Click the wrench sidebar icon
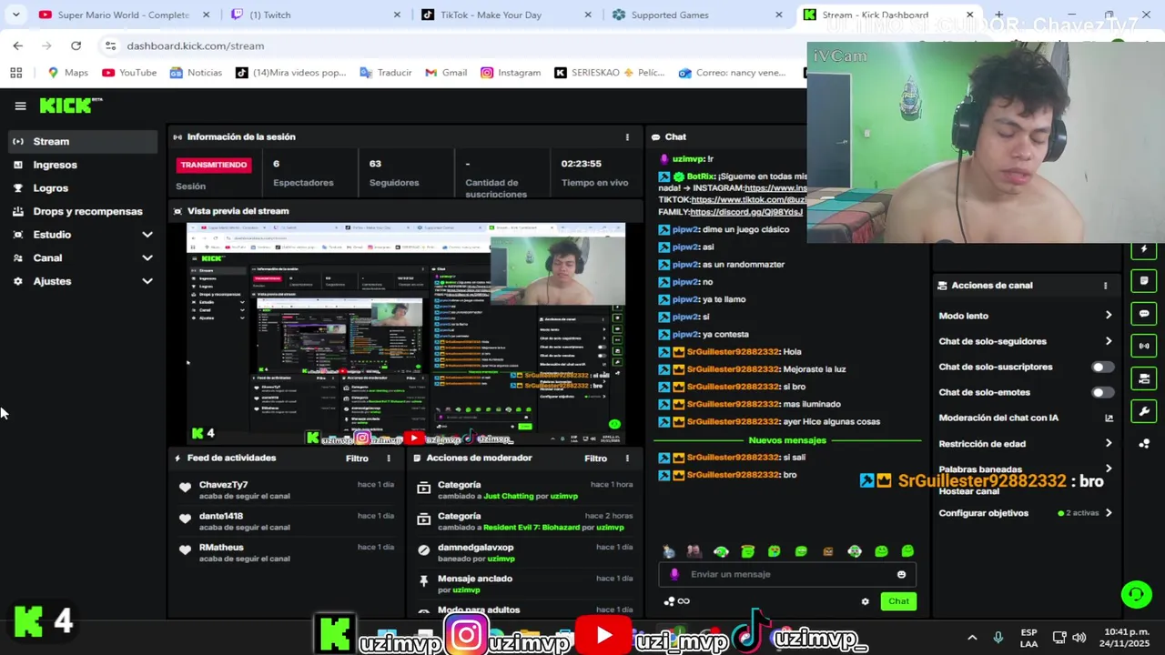This screenshot has width=1165, height=655. click(x=1144, y=411)
